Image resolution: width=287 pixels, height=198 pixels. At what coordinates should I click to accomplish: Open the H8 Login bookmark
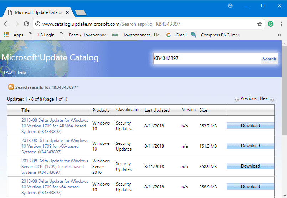tap(41, 35)
